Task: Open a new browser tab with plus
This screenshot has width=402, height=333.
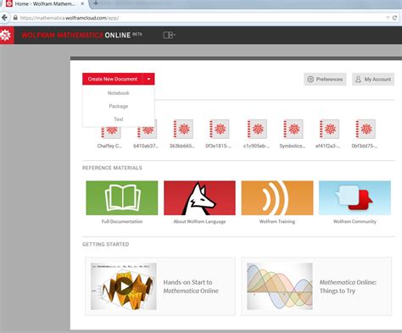Action: (x=96, y=3)
